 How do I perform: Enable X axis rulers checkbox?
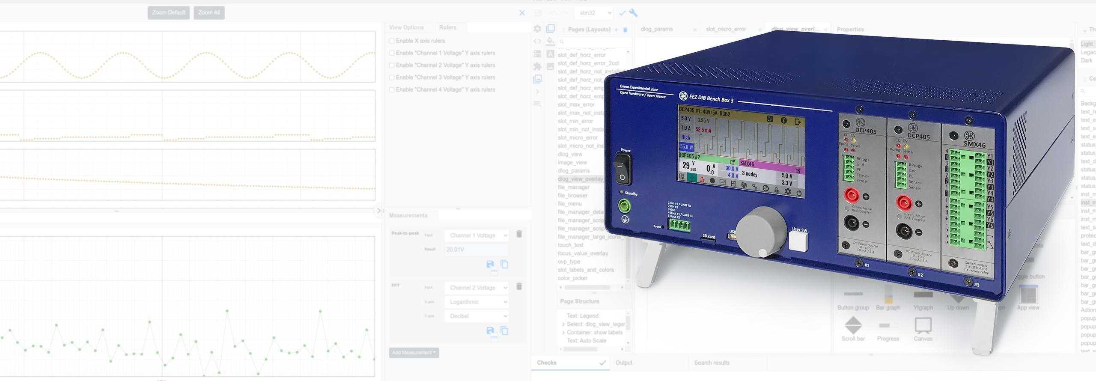point(392,41)
